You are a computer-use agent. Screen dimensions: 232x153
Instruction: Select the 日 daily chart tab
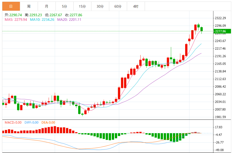click(x=11, y=6)
